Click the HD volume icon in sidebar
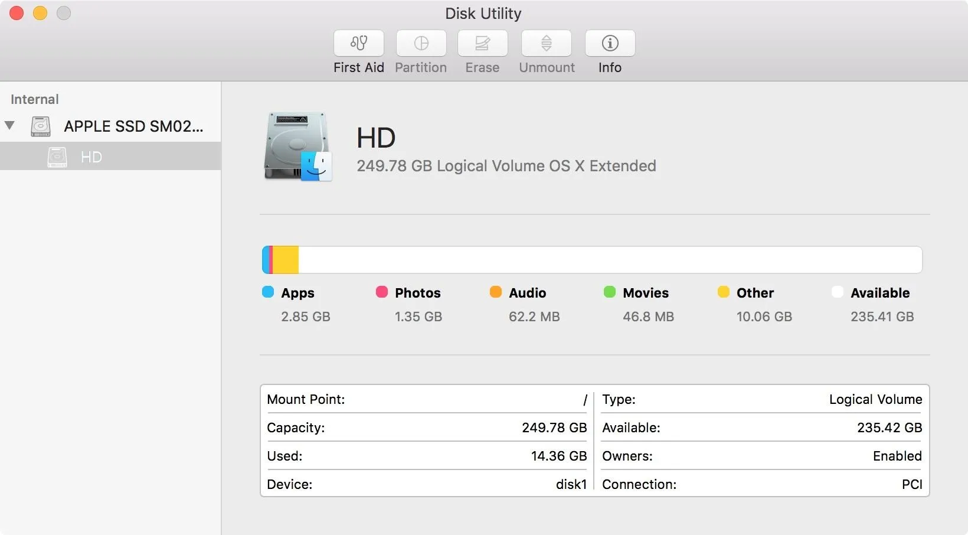968x535 pixels. pyautogui.click(x=57, y=157)
